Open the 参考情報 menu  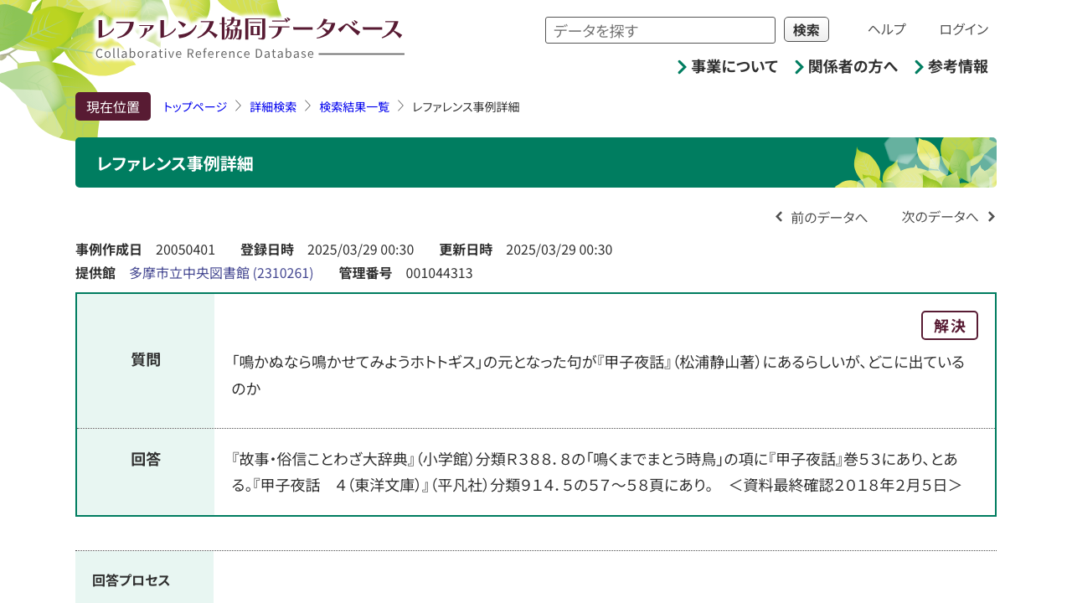(951, 67)
